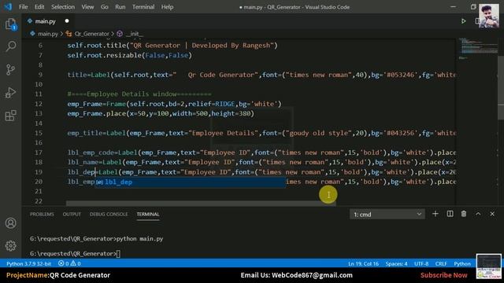
Task: Switch to the OUTPUT panel tab
Action: (72, 214)
